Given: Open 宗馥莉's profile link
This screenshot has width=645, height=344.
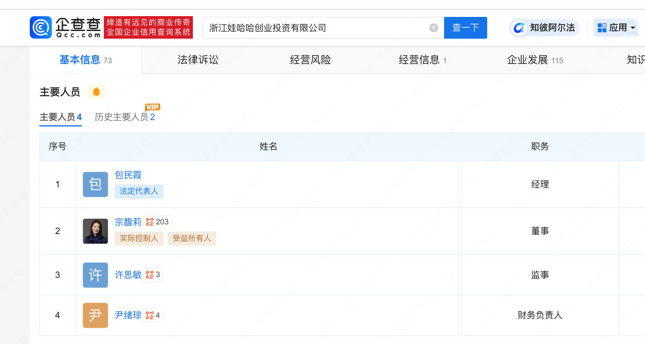Looking at the screenshot, I should click(128, 222).
